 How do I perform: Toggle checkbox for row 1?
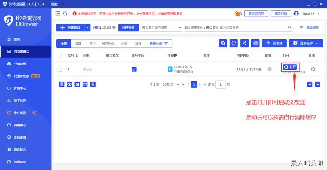[x=60, y=69]
